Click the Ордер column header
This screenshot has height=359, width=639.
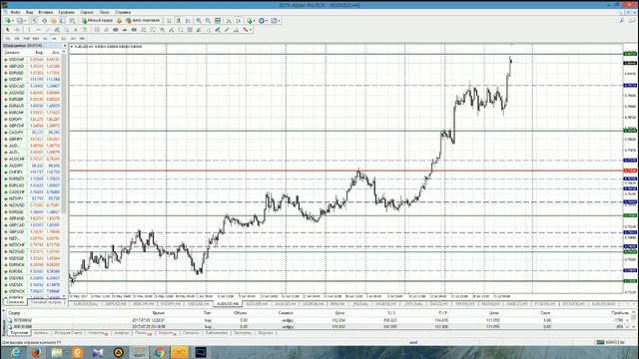pos(14,313)
